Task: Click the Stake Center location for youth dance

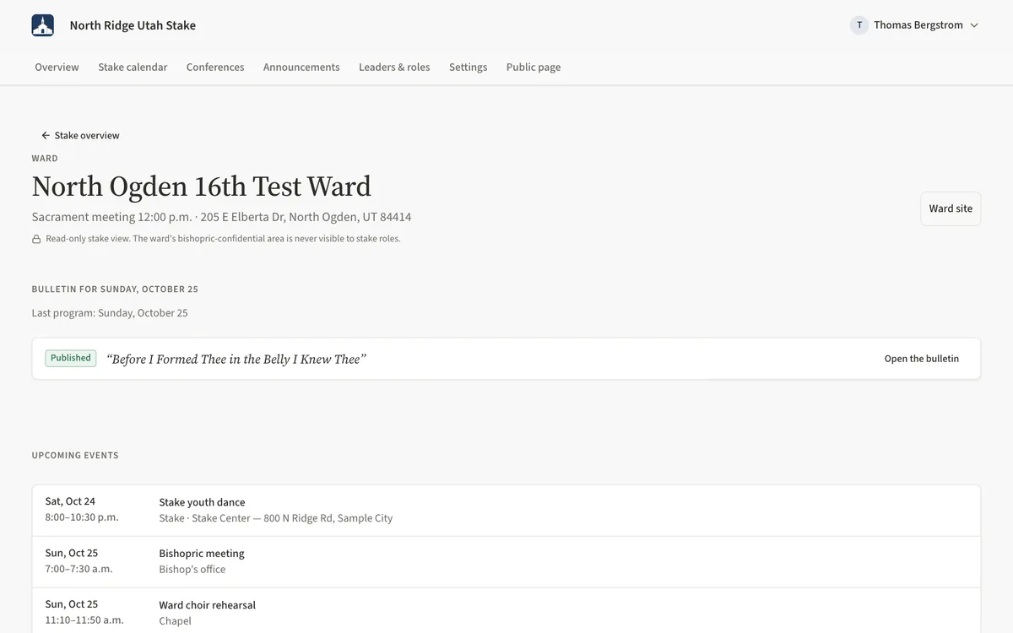Action: [x=276, y=518]
